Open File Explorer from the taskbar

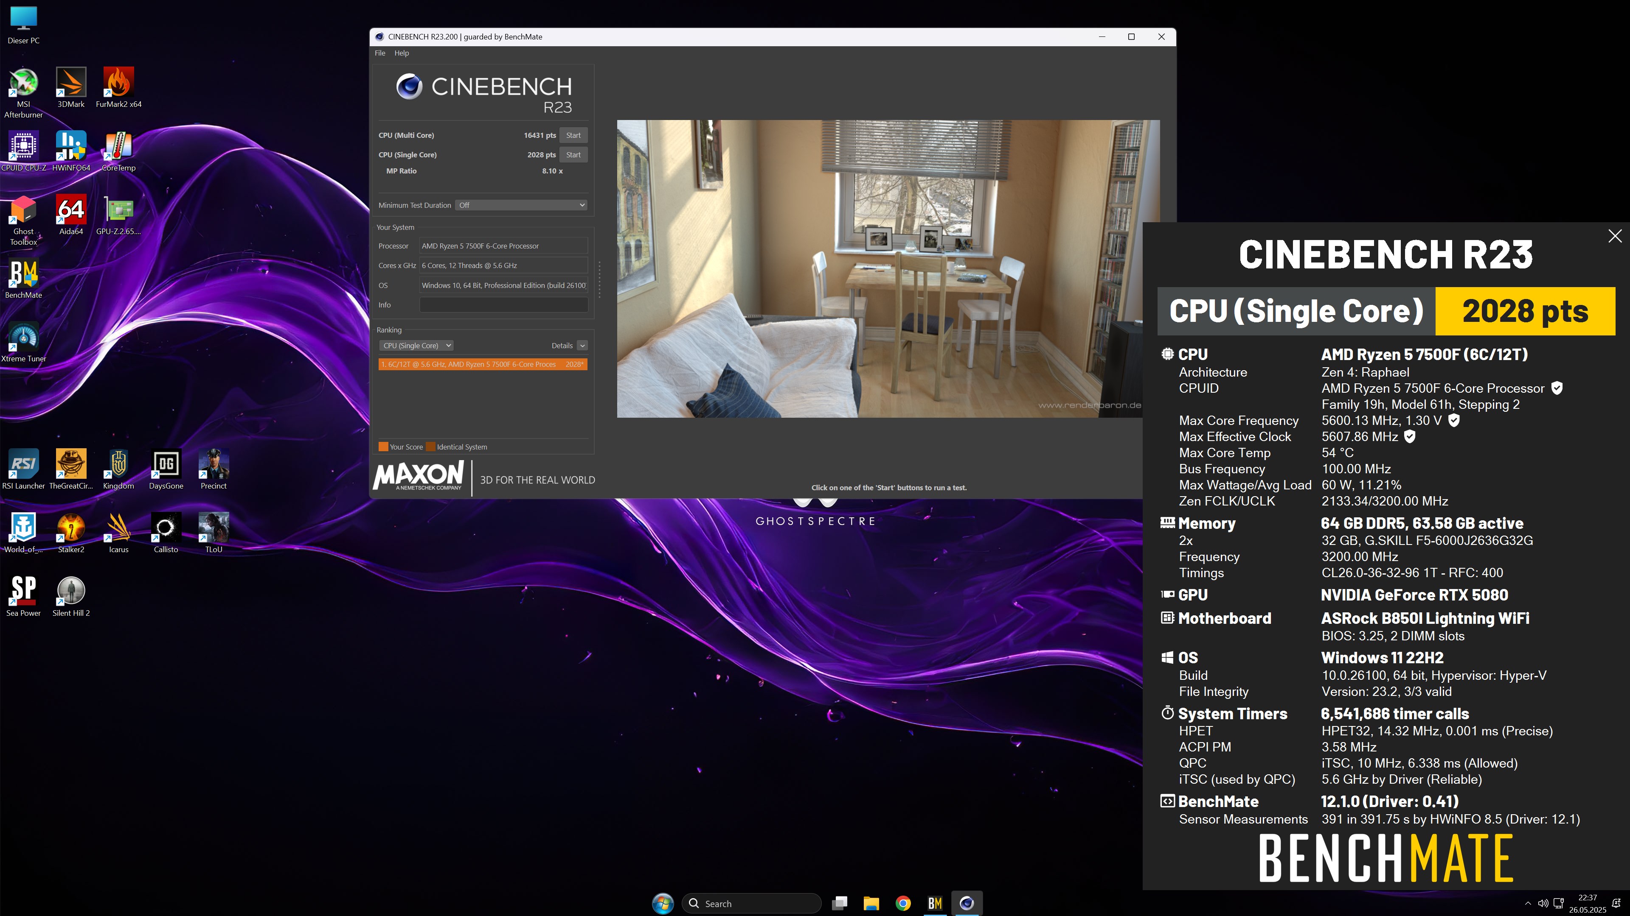pyautogui.click(x=871, y=903)
